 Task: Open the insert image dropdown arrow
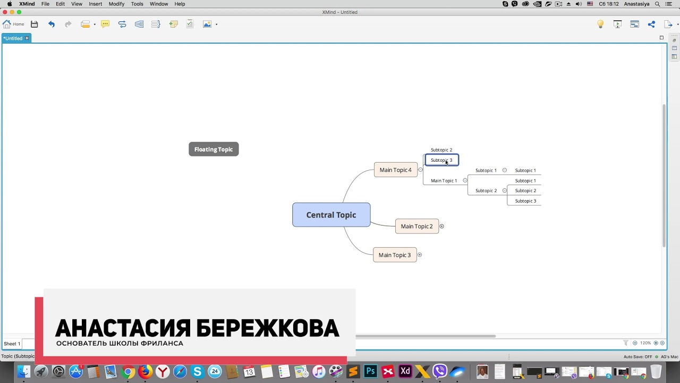(217, 24)
